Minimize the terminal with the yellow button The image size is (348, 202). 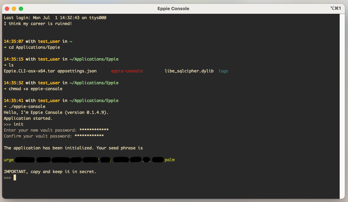[14, 9]
